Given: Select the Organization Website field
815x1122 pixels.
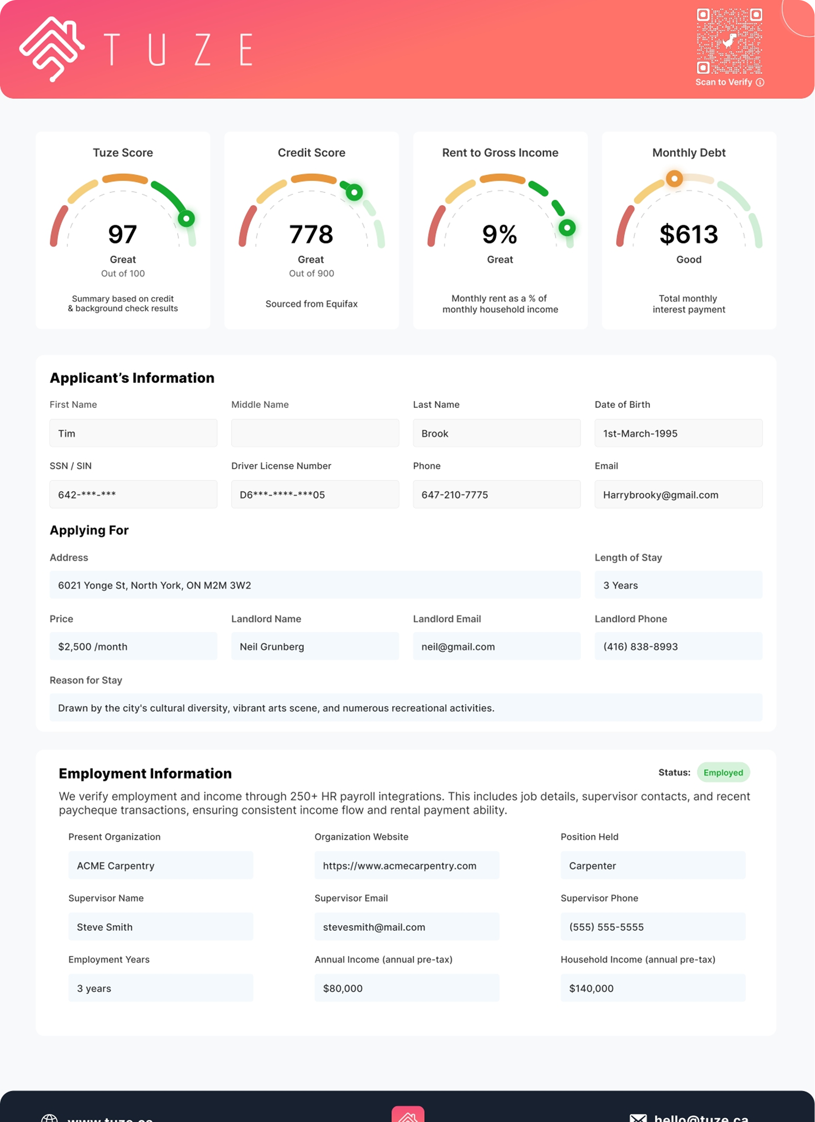Looking at the screenshot, I should pos(407,866).
